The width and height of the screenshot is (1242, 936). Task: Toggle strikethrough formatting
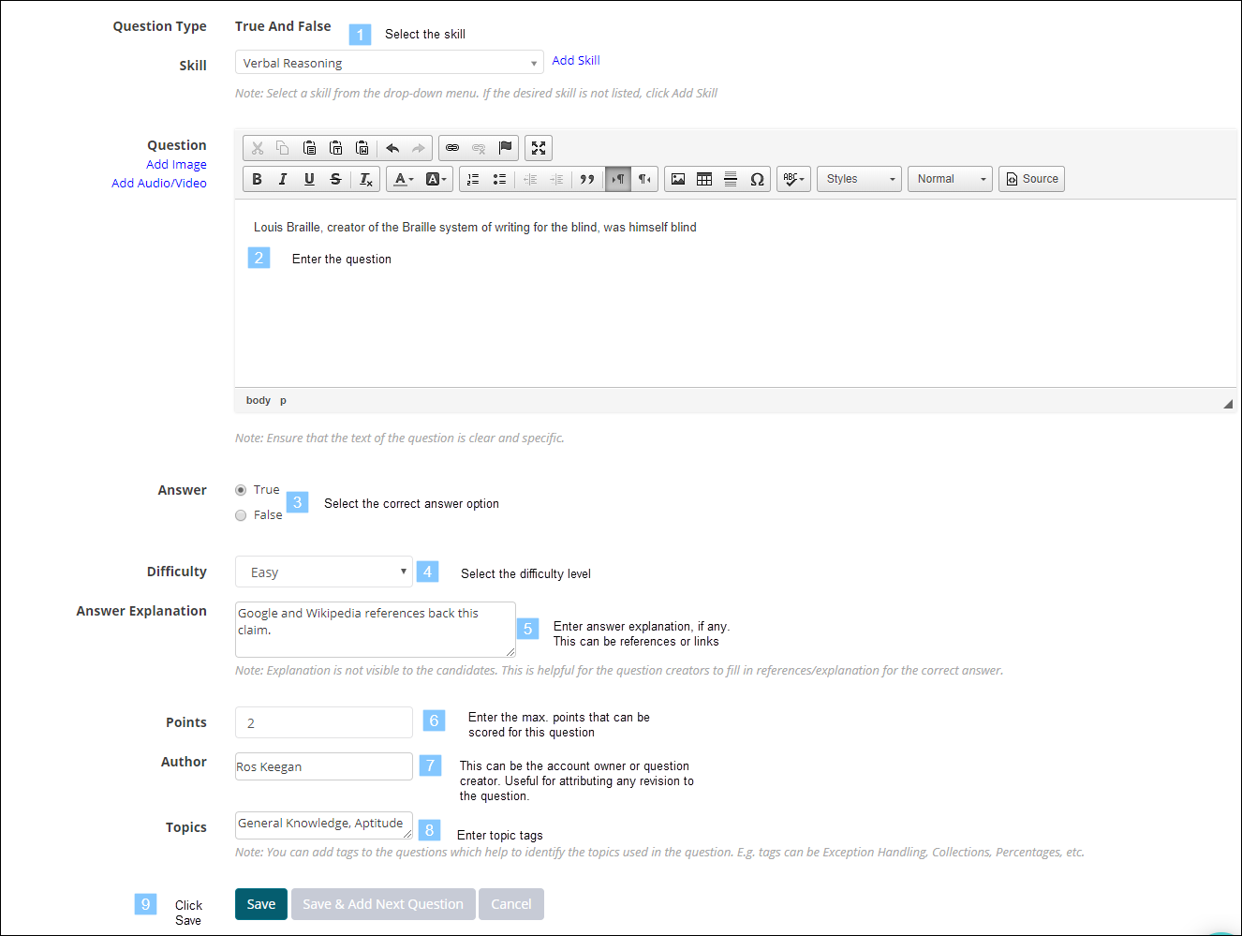click(x=335, y=179)
